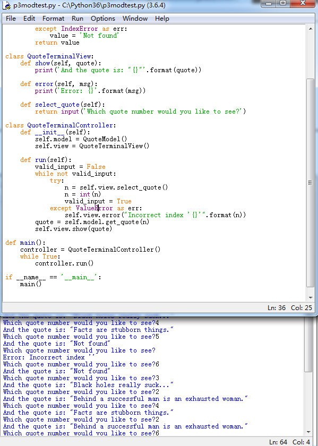Screen dimensions: 318x446
Task: Minimize the p3modtest.py editor window
Action: [x=269, y=3]
